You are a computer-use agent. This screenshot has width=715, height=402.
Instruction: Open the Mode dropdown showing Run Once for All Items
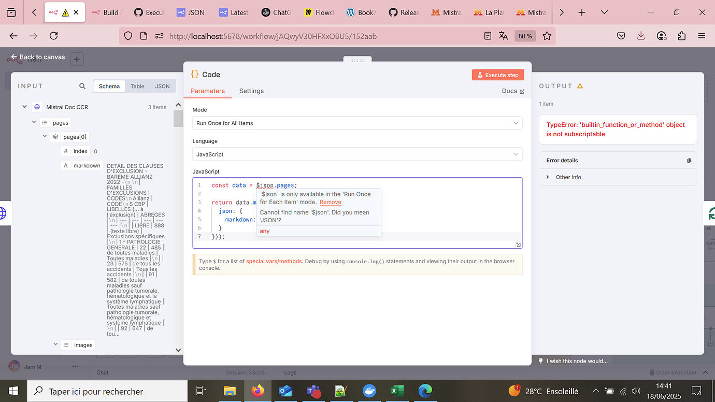click(357, 123)
